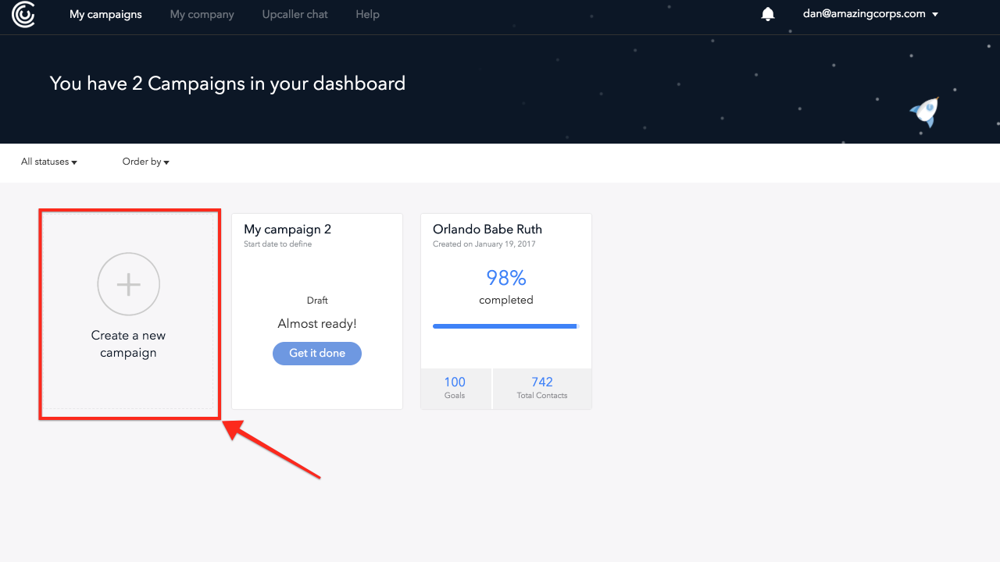1000x562 pixels.
Task: Open the notifications bell
Action: (768, 14)
